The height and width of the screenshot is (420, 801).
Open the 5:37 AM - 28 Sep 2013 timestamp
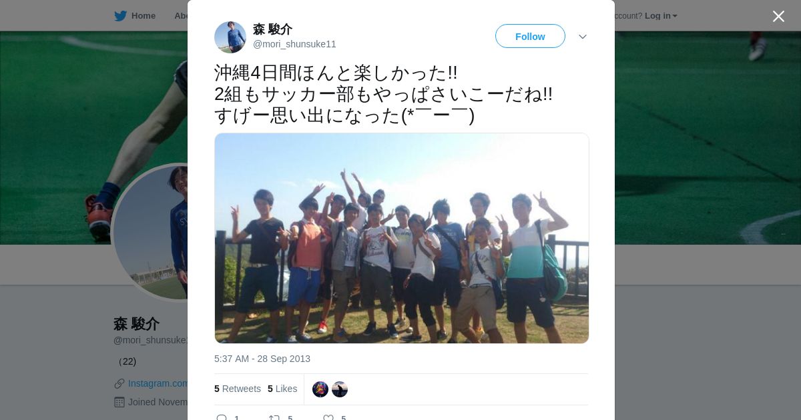pos(262,359)
